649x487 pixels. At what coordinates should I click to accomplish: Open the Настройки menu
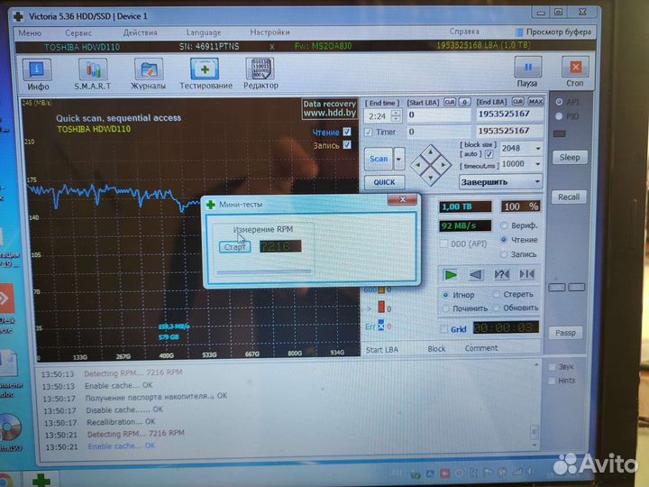[x=270, y=32]
